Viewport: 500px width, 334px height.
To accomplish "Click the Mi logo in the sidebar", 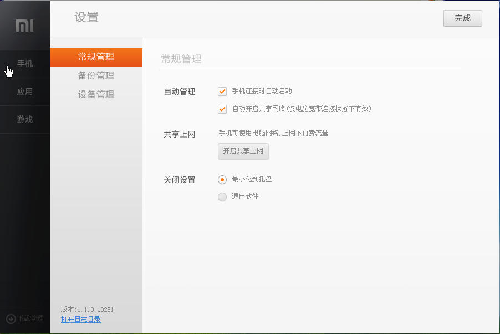I will (24, 24).
